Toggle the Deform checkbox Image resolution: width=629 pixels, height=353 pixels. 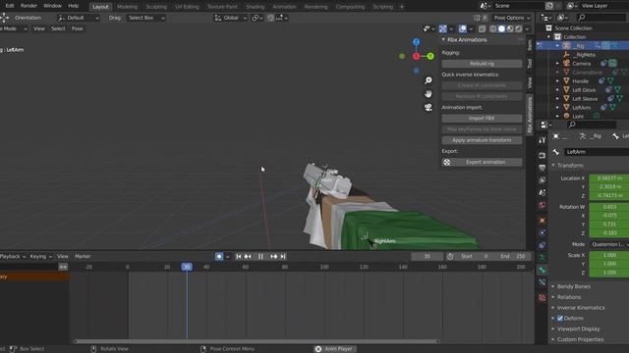click(x=560, y=318)
